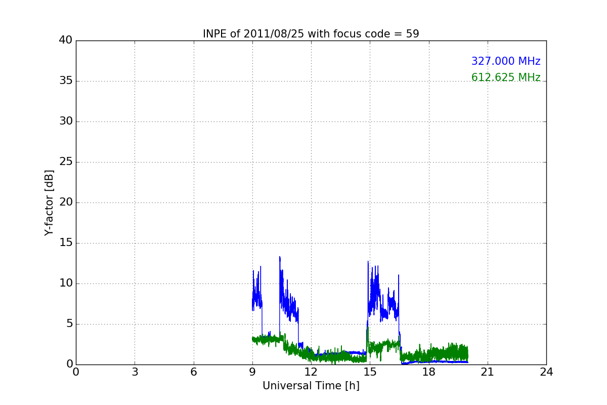Click the blue curve spike just before 15 h

point(368,261)
